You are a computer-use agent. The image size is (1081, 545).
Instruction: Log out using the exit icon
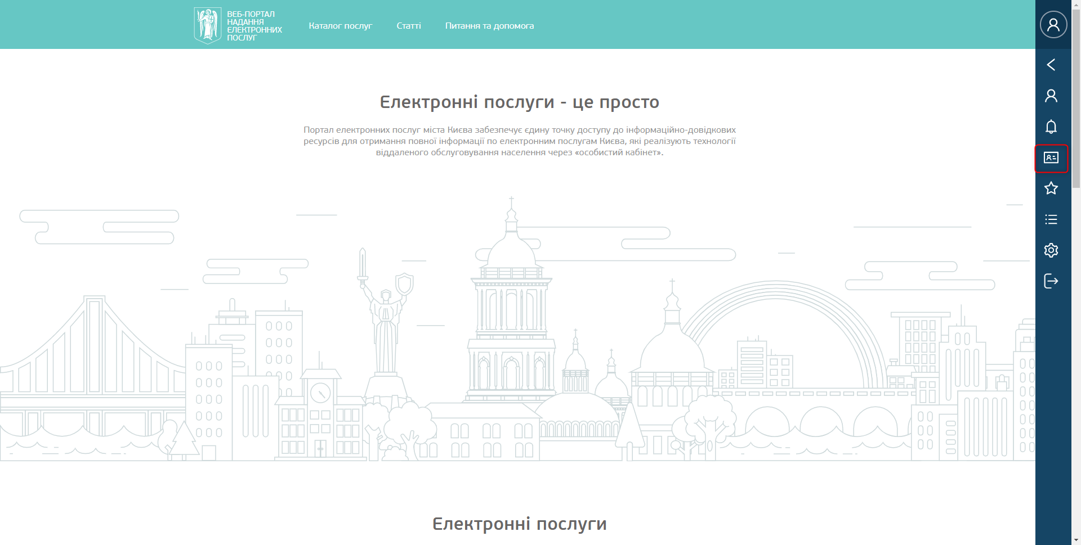click(x=1051, y=281)
